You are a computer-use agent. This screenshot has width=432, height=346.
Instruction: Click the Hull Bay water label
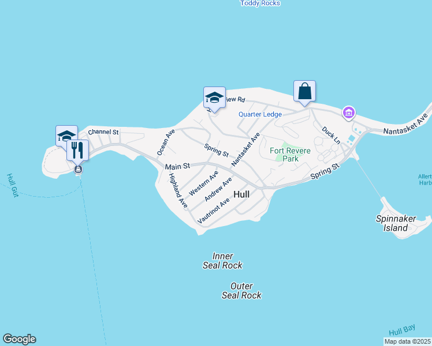(x=402, y=330)
